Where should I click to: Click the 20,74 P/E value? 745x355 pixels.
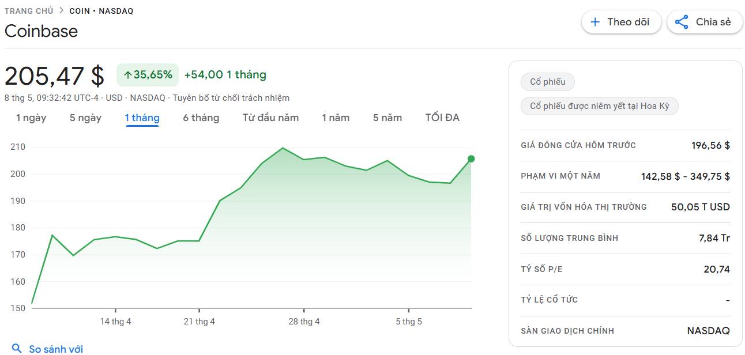(x=717, y=269)
